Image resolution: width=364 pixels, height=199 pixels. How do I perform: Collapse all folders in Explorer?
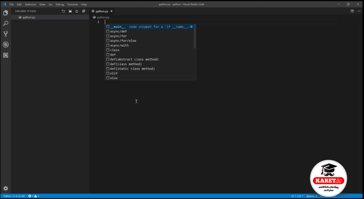click(84, 11)
